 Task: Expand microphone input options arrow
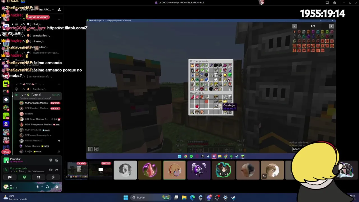pyautogui.click(x=42, y=187)
